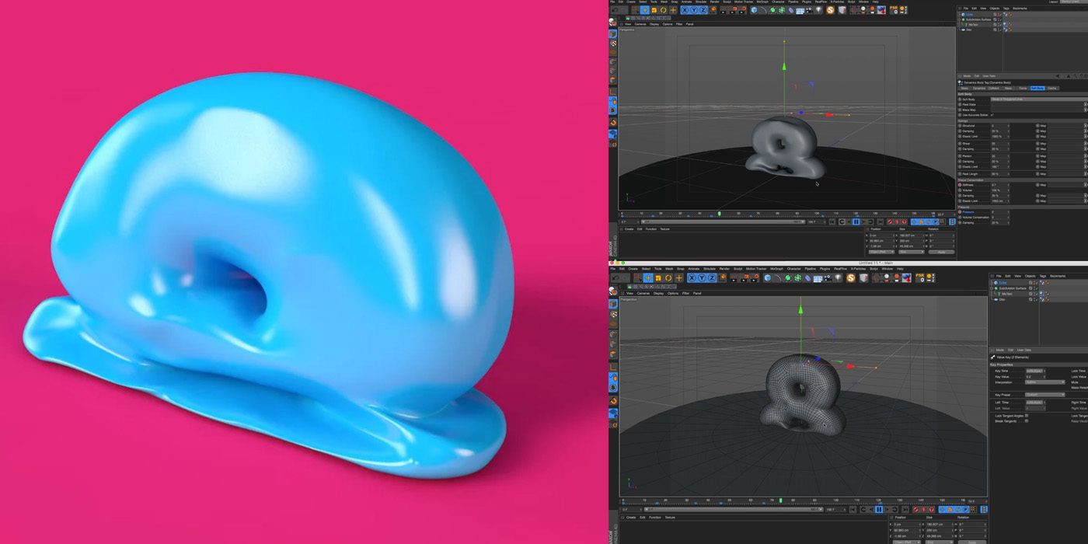1088x544 pixels.
Task: Expand the Subdivision Surface hierarchy in Object Manager
Action: click(959, 19)
